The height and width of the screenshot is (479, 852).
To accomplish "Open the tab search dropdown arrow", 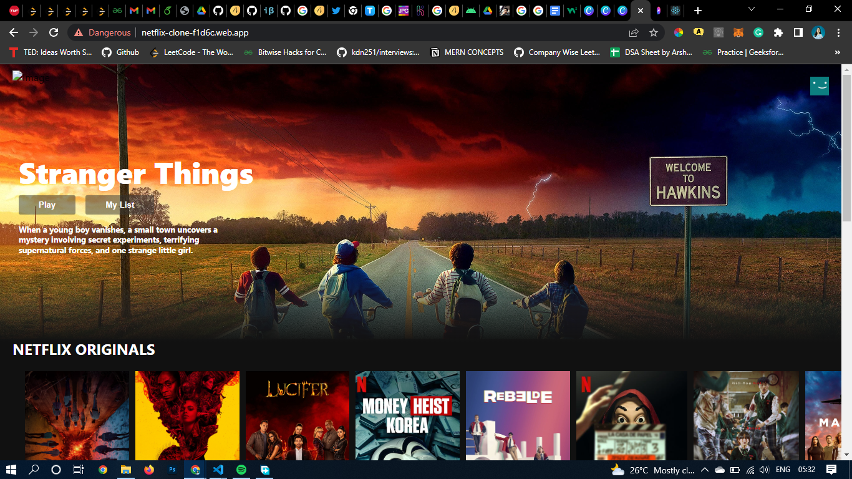I will [x=752, y=9].
